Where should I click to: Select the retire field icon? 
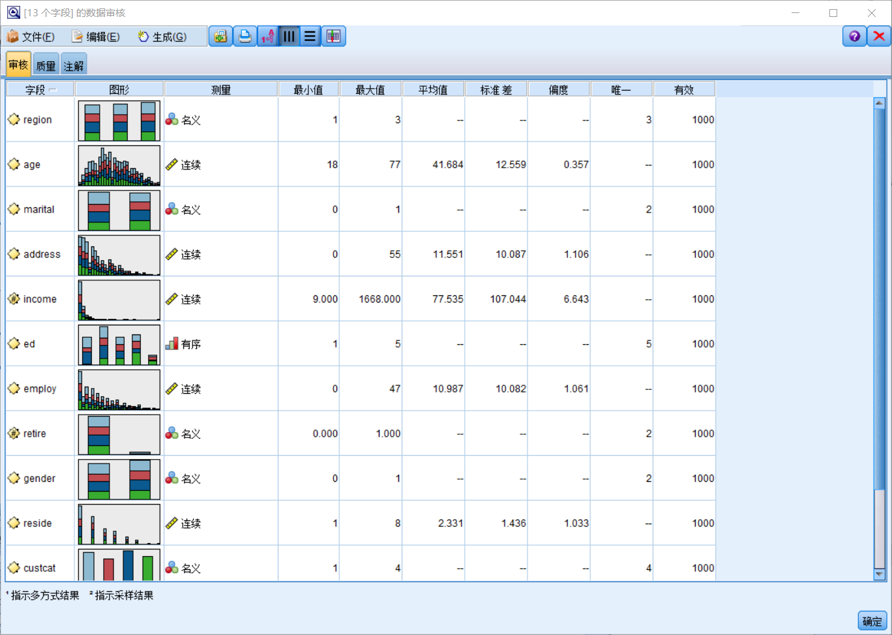click(14, 434)
